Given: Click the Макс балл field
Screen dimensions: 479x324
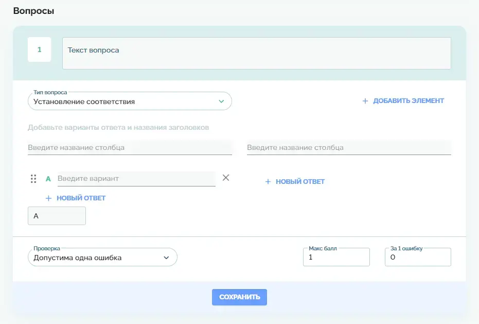Looking at the screenshot, I should pyautogui.click(x=336, y=258).
